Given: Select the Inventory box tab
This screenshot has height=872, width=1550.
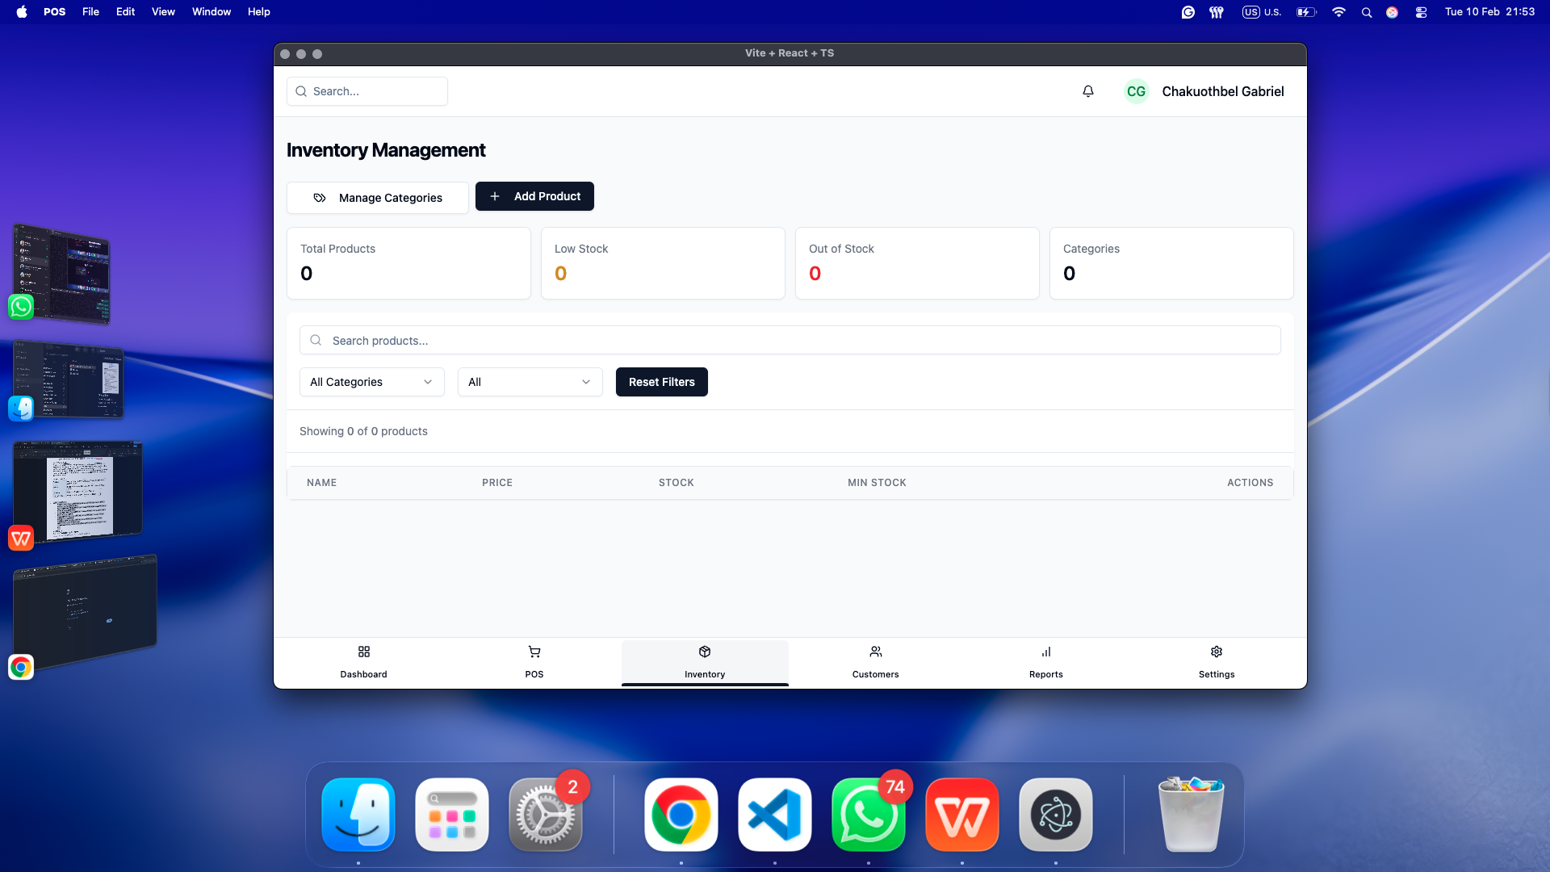Looking at the screenshot, I should pos(704,662).
